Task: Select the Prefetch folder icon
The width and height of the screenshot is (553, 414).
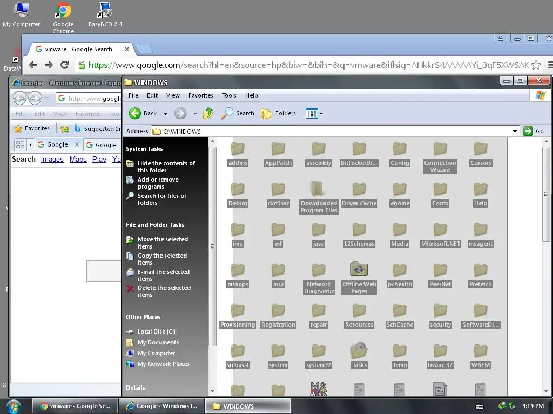Action: [481, 271]
